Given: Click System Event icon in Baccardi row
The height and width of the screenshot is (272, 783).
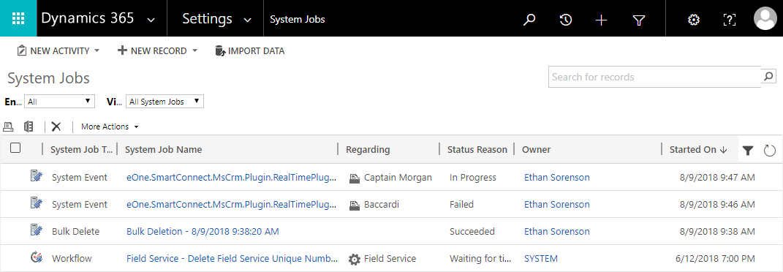Looking at the screenshot, I should [36, 203].
